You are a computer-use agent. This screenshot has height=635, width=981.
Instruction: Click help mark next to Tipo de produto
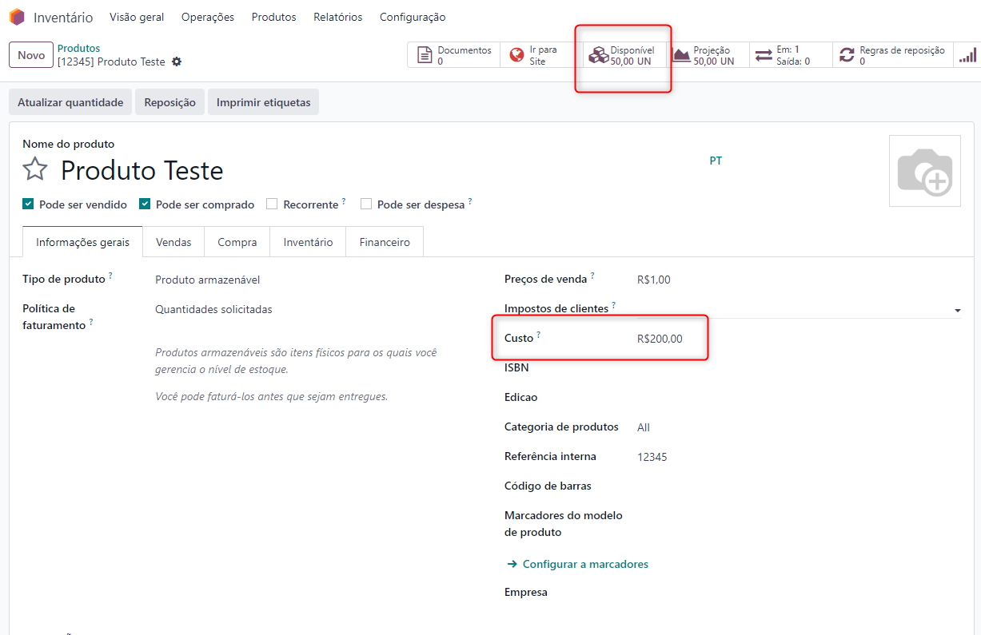110,276
